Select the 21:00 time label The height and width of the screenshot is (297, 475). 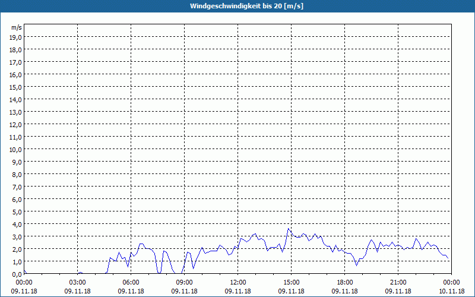[x=398, y=283]
